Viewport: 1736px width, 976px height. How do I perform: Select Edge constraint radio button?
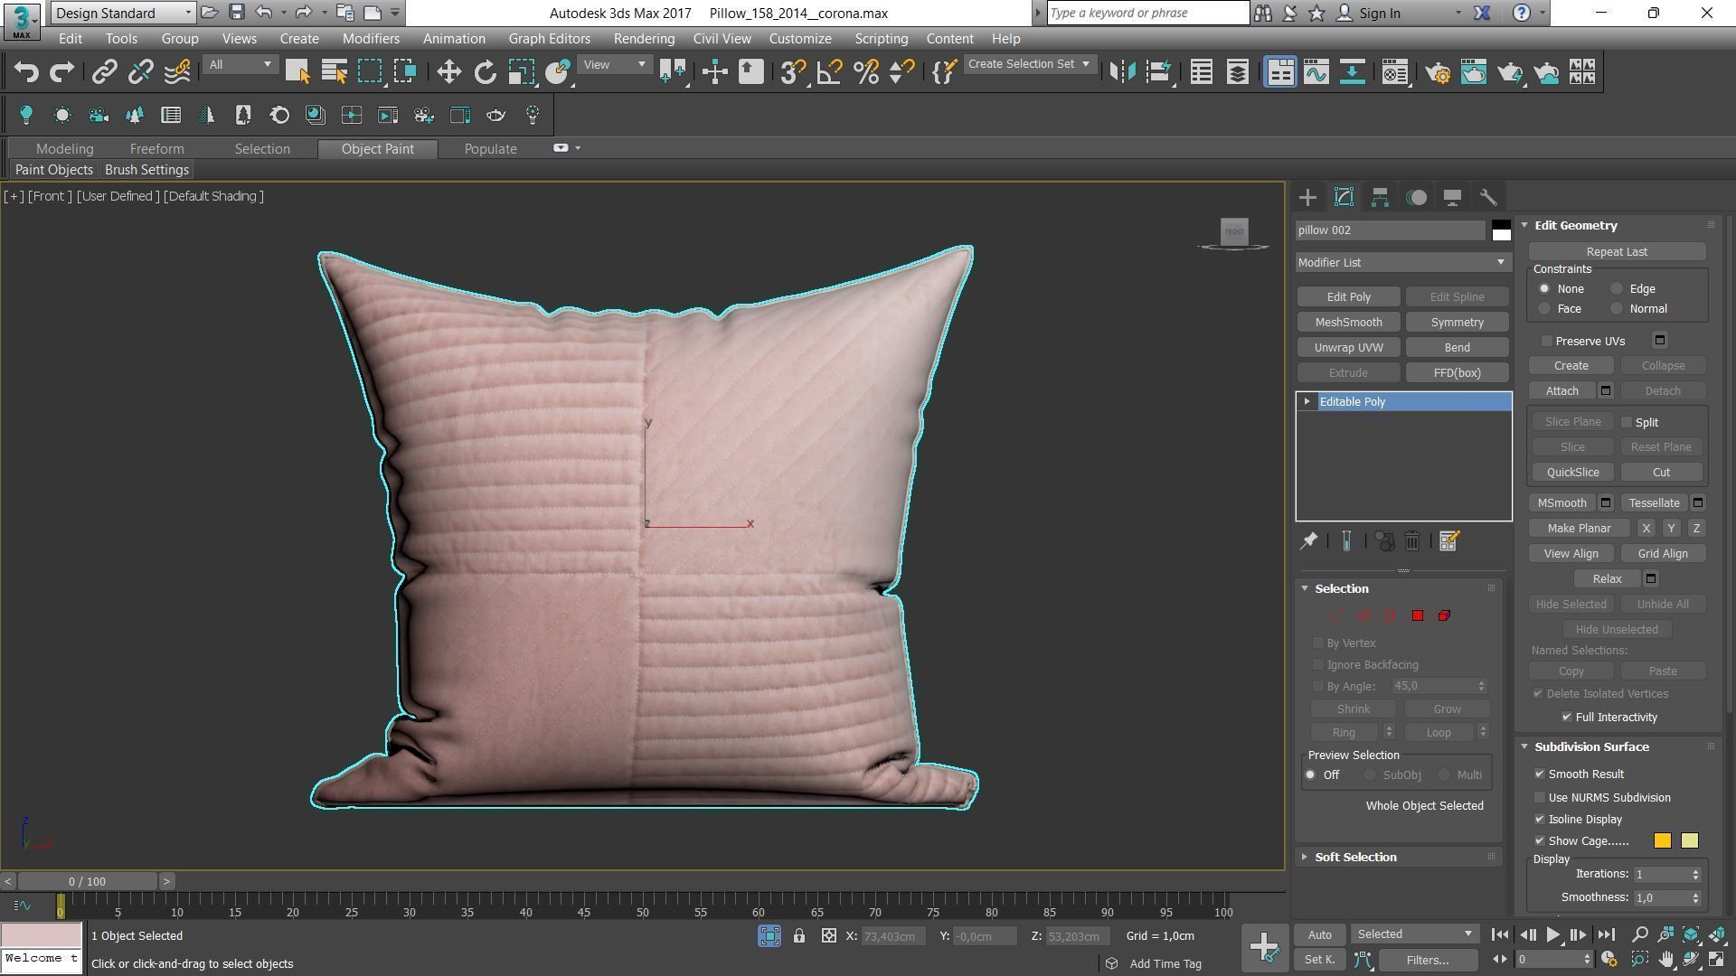click(1617, 289)
